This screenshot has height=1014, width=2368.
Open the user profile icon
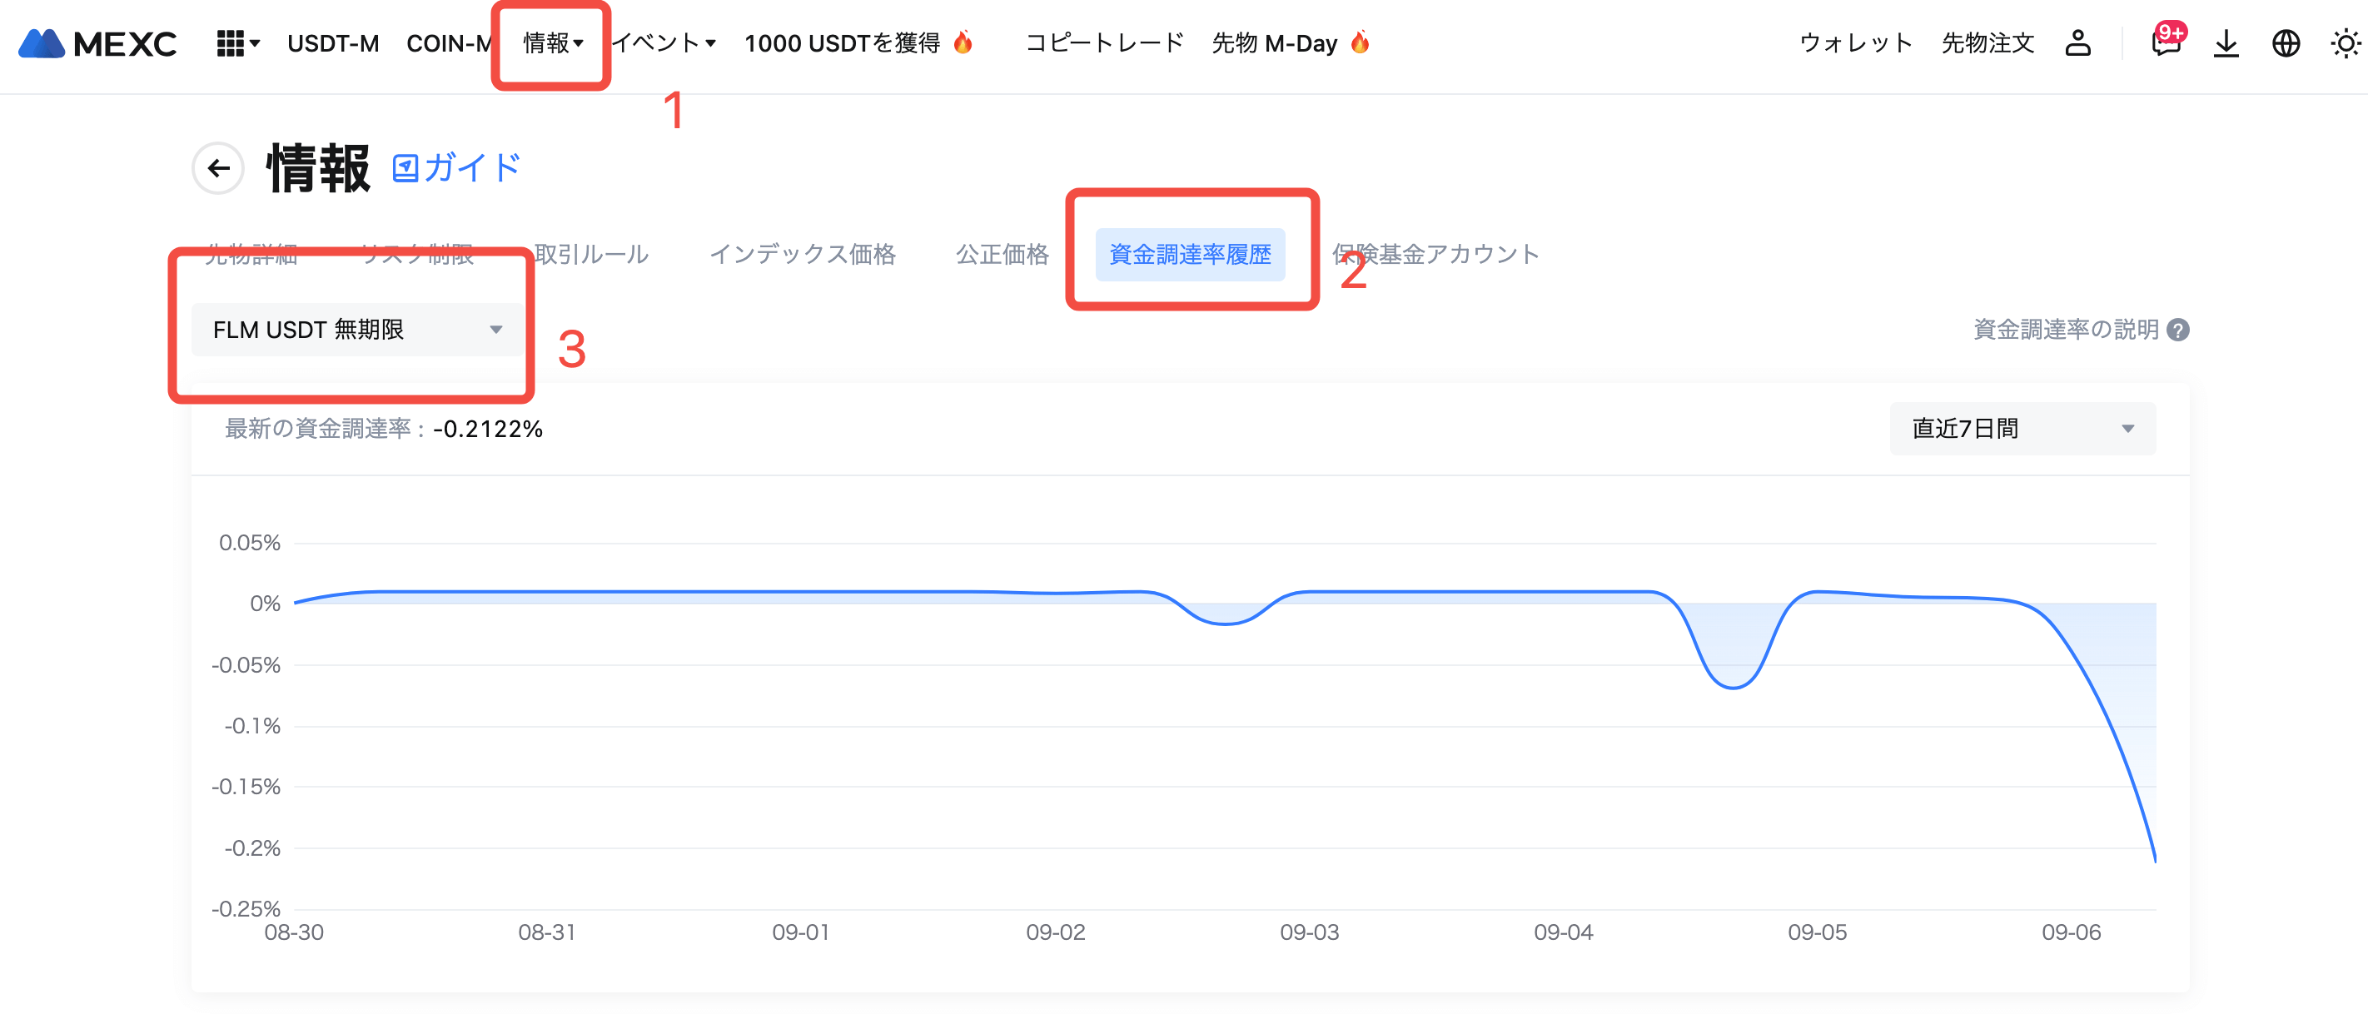click(x=2077, y=43)
